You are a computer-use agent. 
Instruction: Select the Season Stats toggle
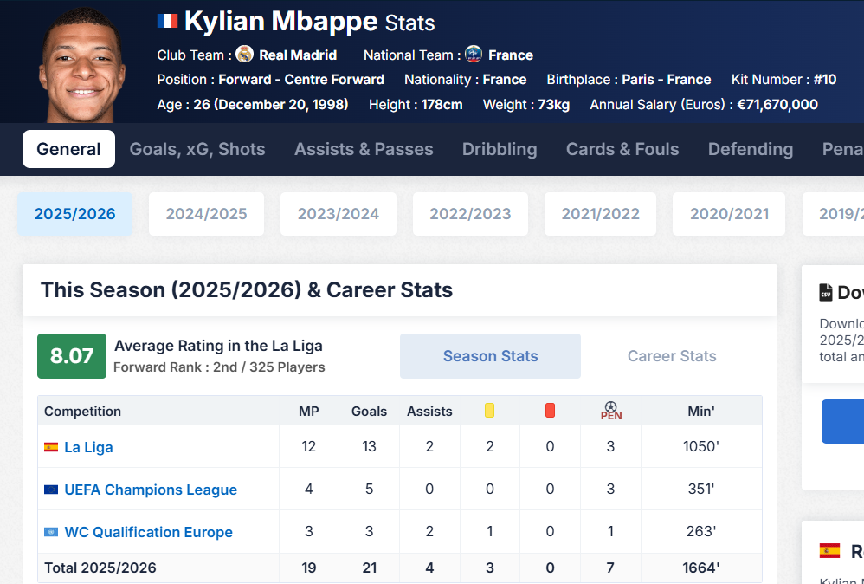490,356
